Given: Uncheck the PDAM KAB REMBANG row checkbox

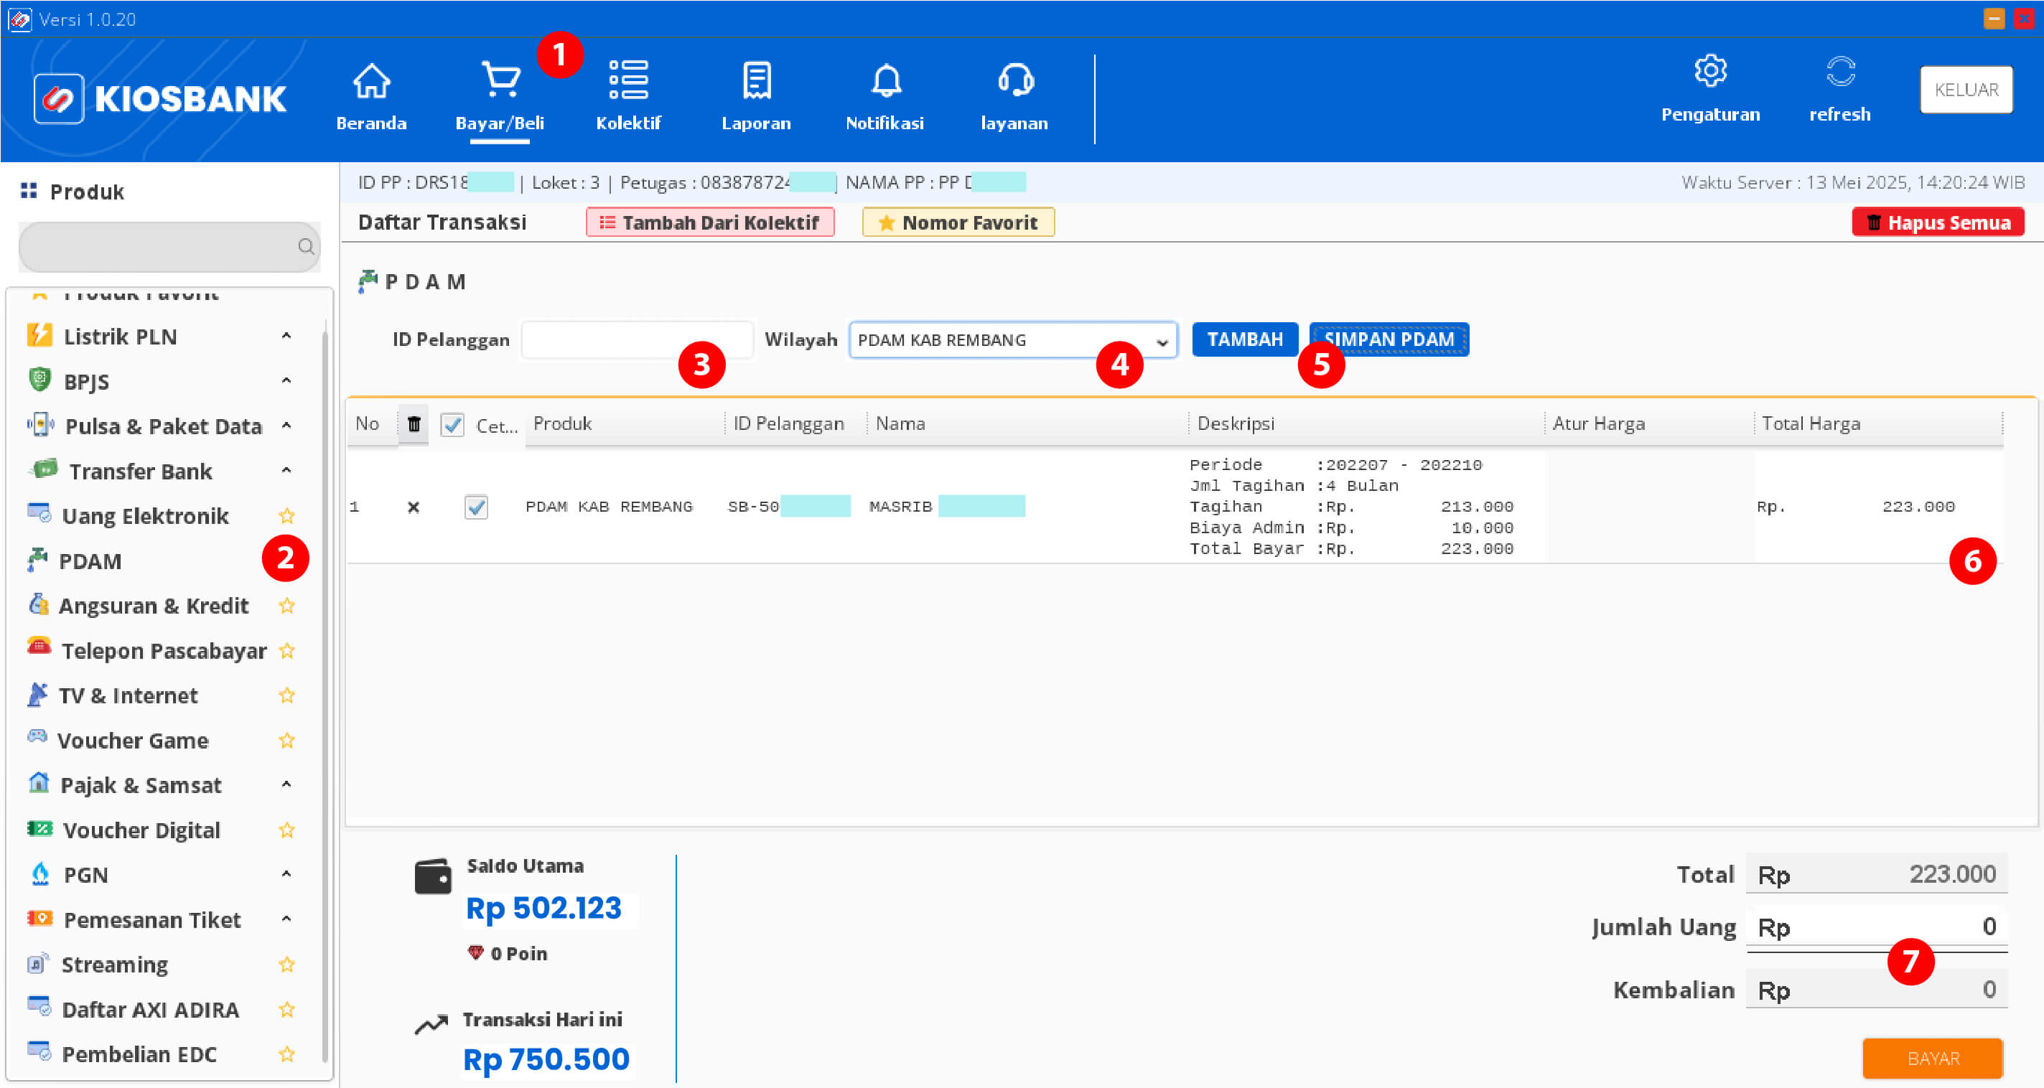Looking at the screenshot, I should [476, 507].
